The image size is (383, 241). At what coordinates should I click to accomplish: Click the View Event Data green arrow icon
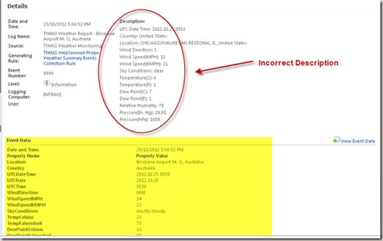coord(336,140)
